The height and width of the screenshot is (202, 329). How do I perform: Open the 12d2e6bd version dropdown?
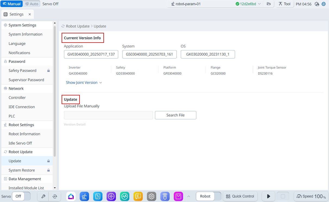(248, 4)
